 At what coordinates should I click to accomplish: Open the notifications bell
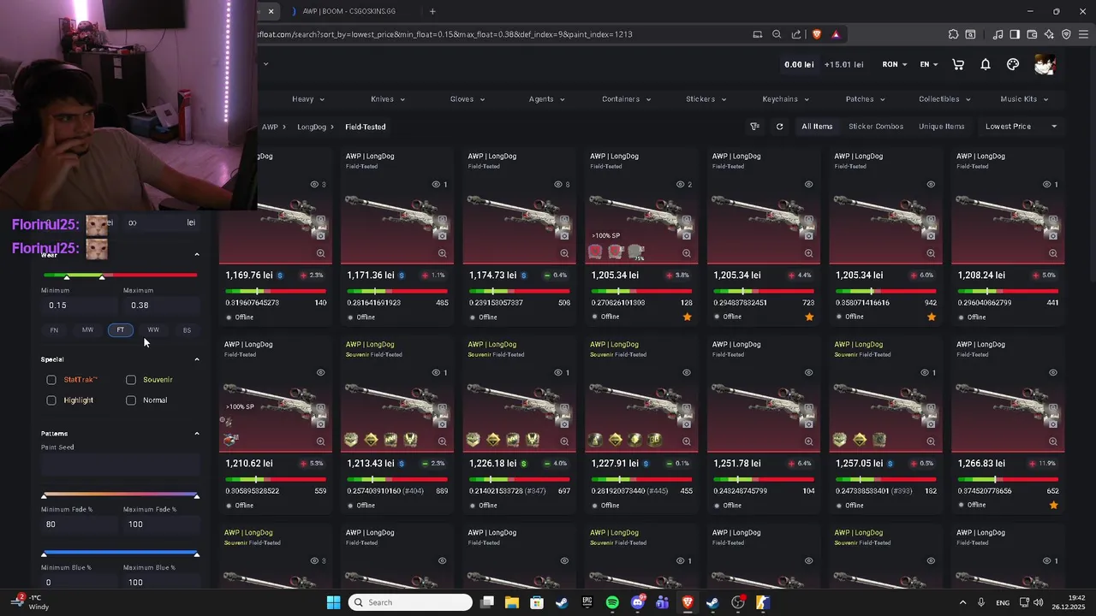coord(986,64)
